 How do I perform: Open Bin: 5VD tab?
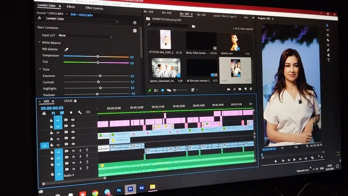click(148, 12)
